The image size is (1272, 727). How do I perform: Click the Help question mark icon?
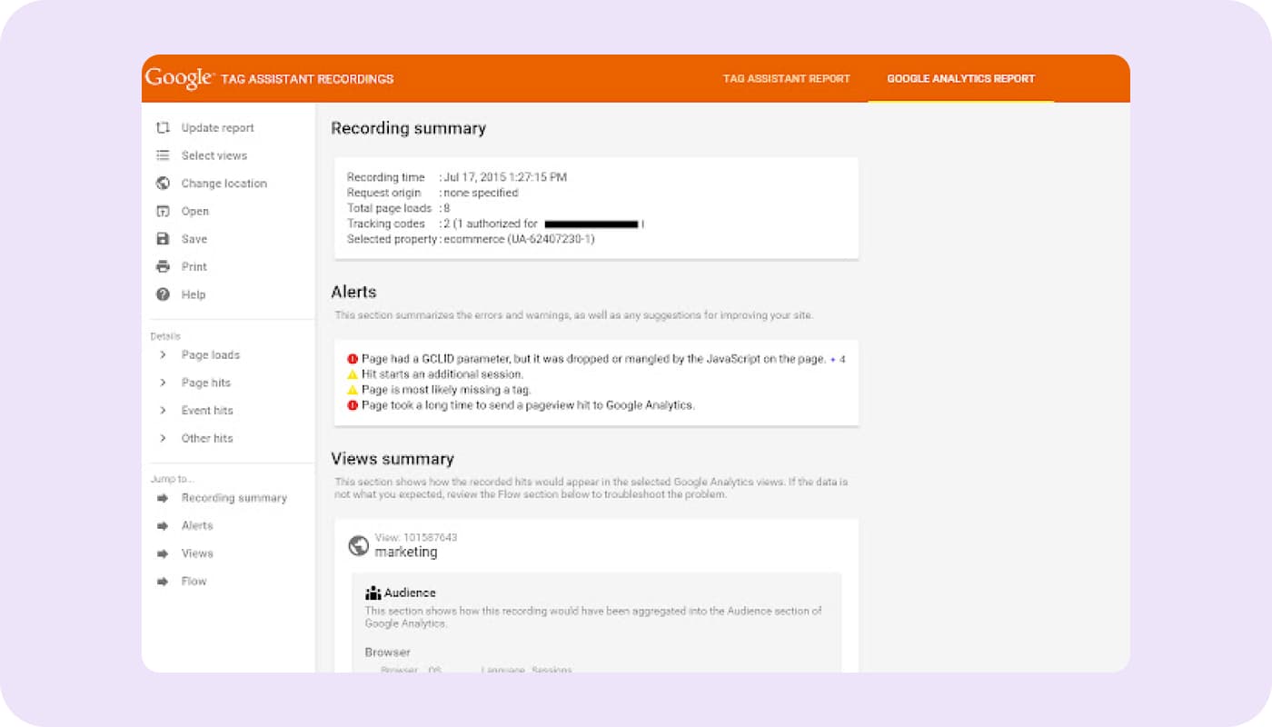tap(163, 294)
